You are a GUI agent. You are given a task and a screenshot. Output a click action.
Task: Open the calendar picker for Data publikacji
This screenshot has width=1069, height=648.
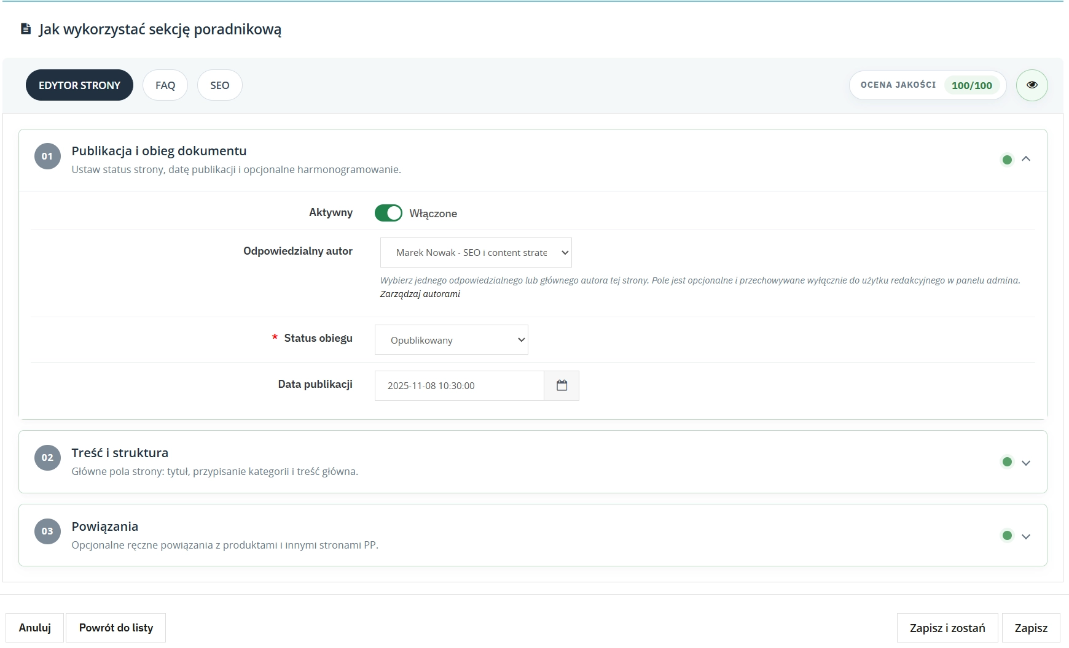pos(562,385)
